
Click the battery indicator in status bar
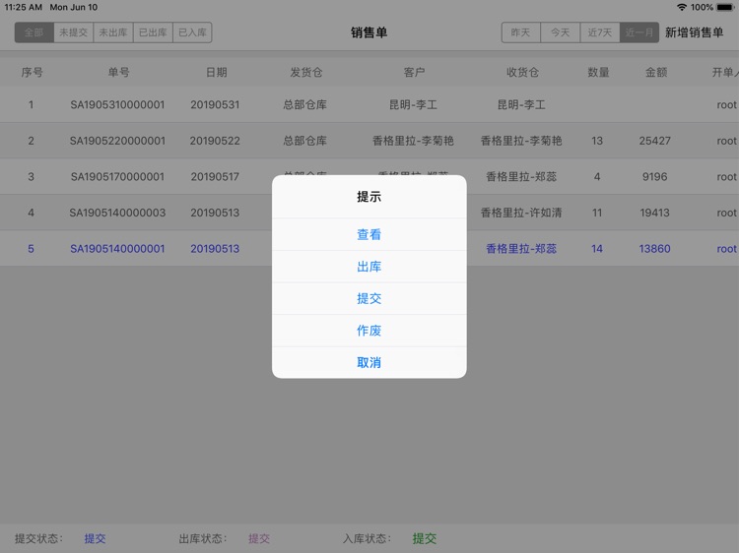(x=725, y=7)
